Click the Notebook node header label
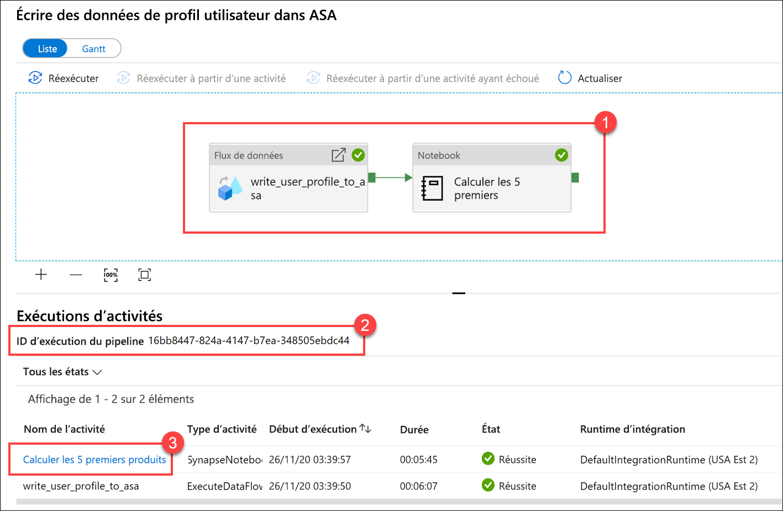 pyautogui.click(x=439, y=155)
